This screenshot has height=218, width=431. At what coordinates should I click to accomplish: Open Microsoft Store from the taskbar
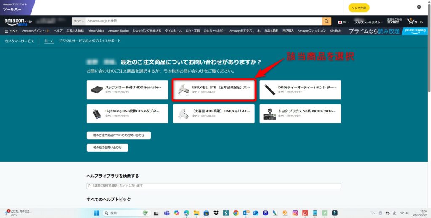(x=206, y=213)
